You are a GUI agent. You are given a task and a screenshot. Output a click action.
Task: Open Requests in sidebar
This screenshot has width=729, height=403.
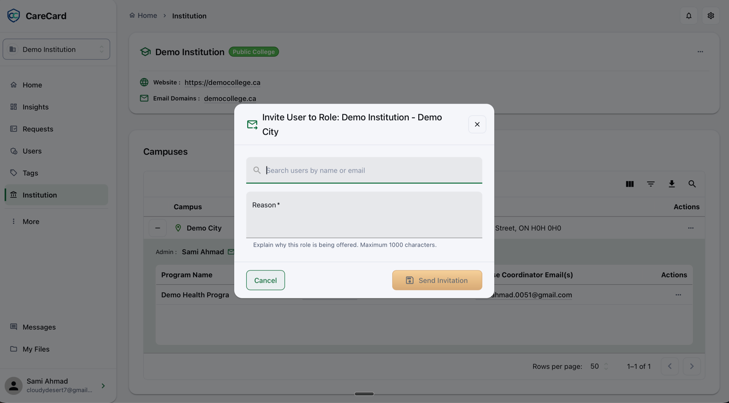click(x=57, y=129)
